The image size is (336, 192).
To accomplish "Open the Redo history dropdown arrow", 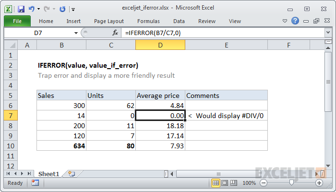I will coord(54,9).
